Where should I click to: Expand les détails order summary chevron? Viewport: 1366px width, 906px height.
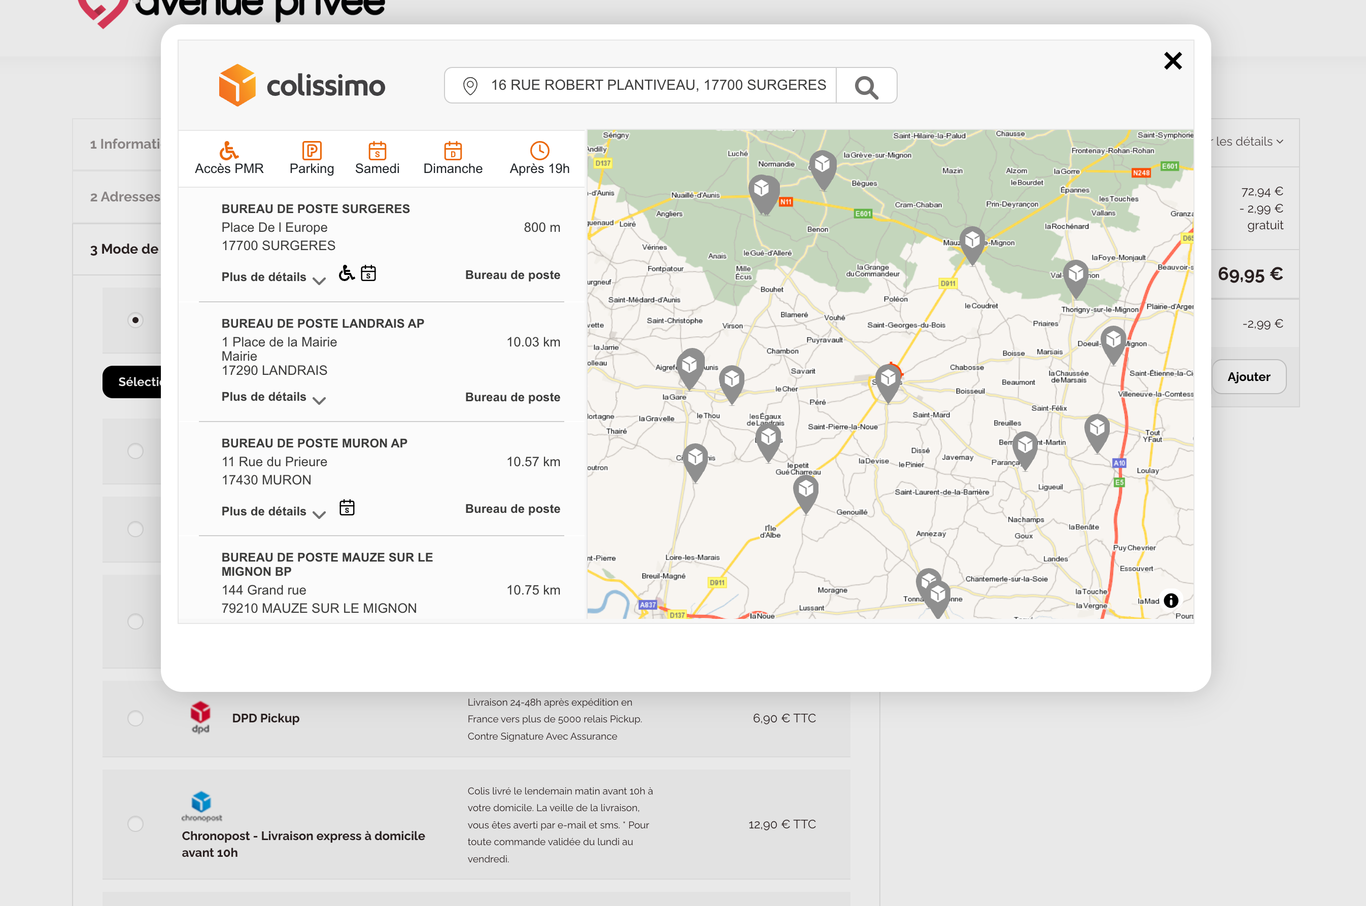pos(1280,142)
